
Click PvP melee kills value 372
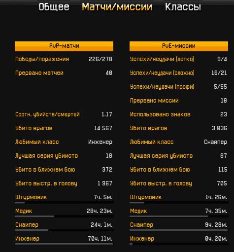pos(107,170)
